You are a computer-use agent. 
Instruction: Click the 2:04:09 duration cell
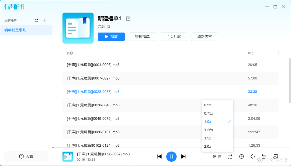[254, 119]
